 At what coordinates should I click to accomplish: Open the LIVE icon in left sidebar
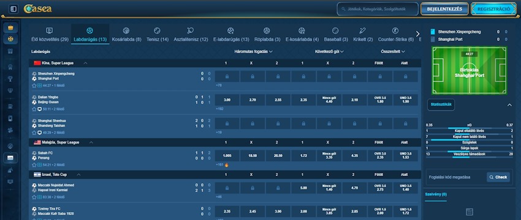pos(10,158)
